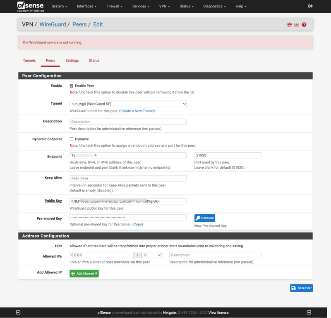Open related settings sliders icon
This screenshot has height=318, width=331.
(x=290, y=25)
